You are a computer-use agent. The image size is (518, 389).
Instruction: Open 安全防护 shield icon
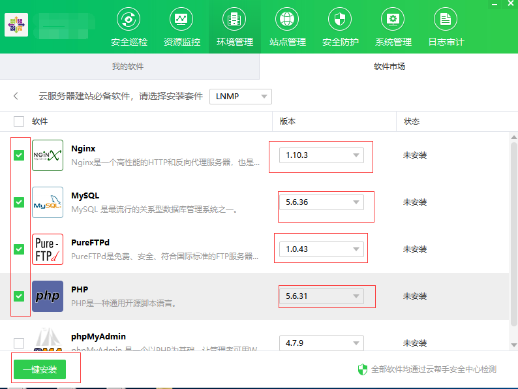pyautogui.click(x=340, y=19)
